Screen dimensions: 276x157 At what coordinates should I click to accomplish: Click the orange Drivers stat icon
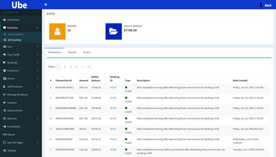pos(58,31)
